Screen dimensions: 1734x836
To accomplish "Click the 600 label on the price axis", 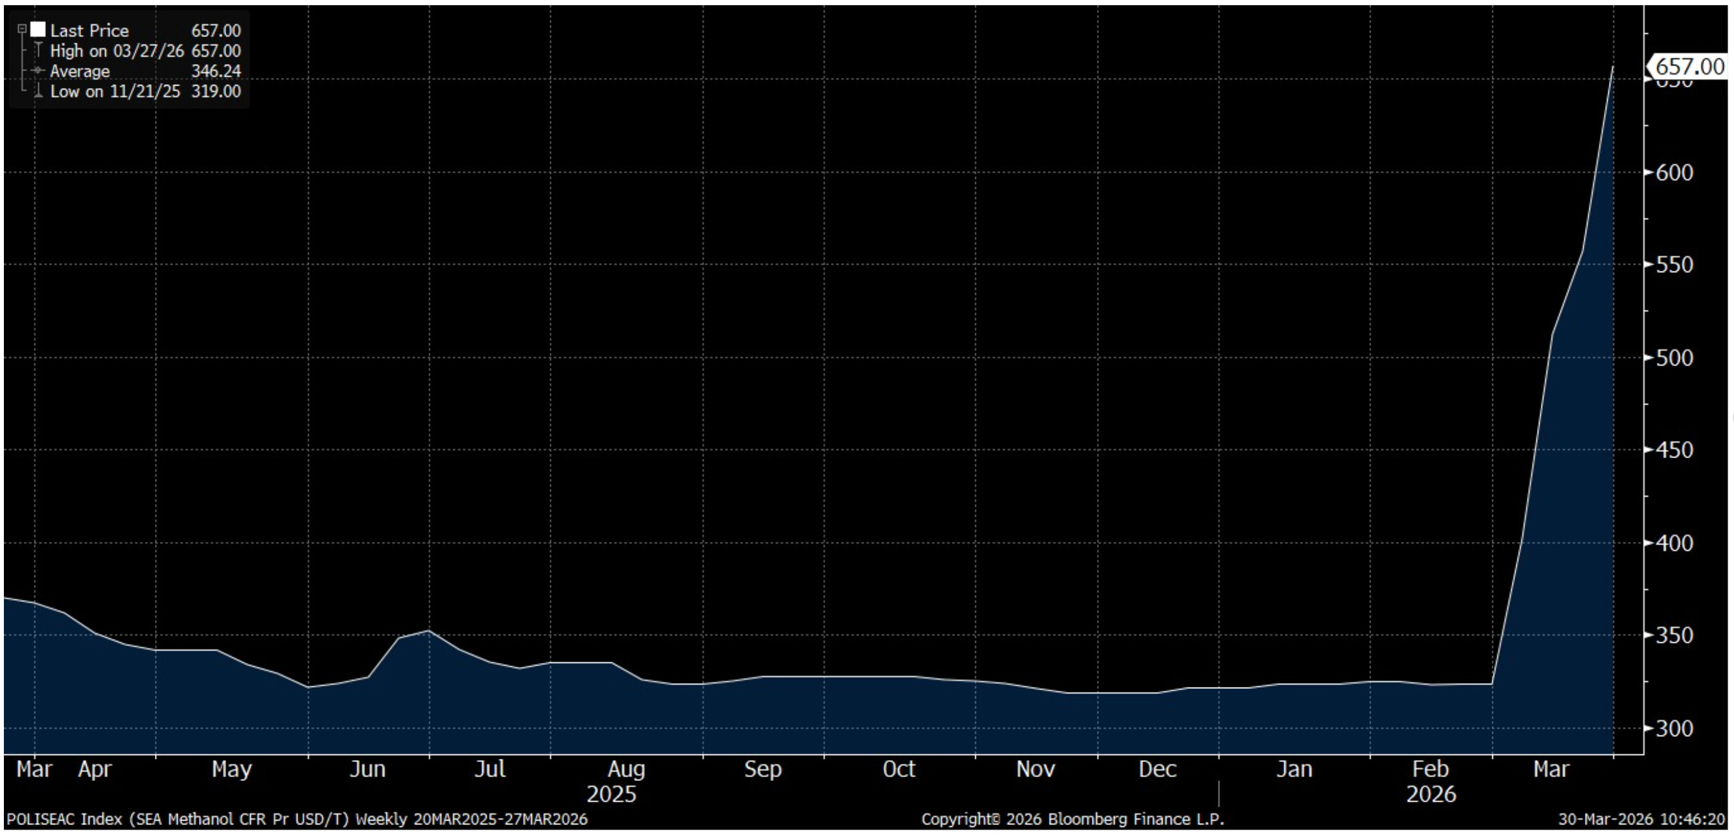I will pos(1674,172).
